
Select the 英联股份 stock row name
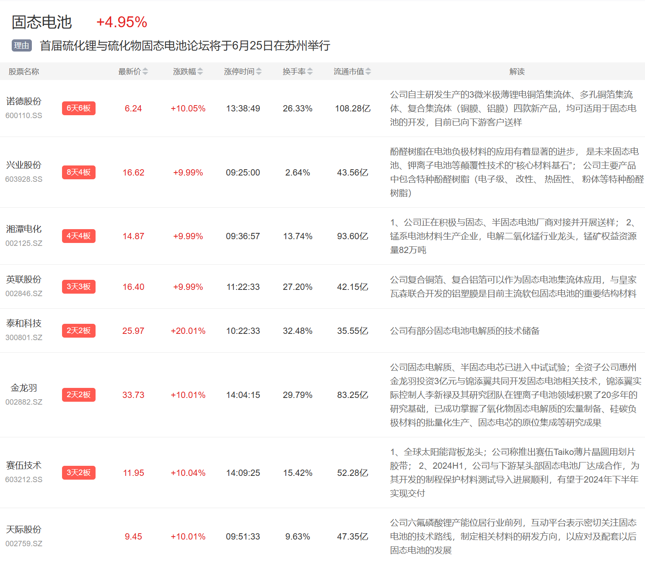point(24,279)
